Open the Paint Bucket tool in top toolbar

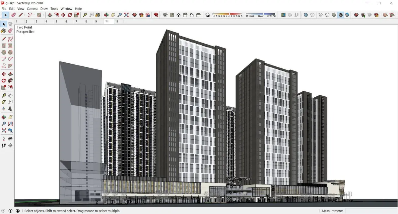(x=98, y=15)
